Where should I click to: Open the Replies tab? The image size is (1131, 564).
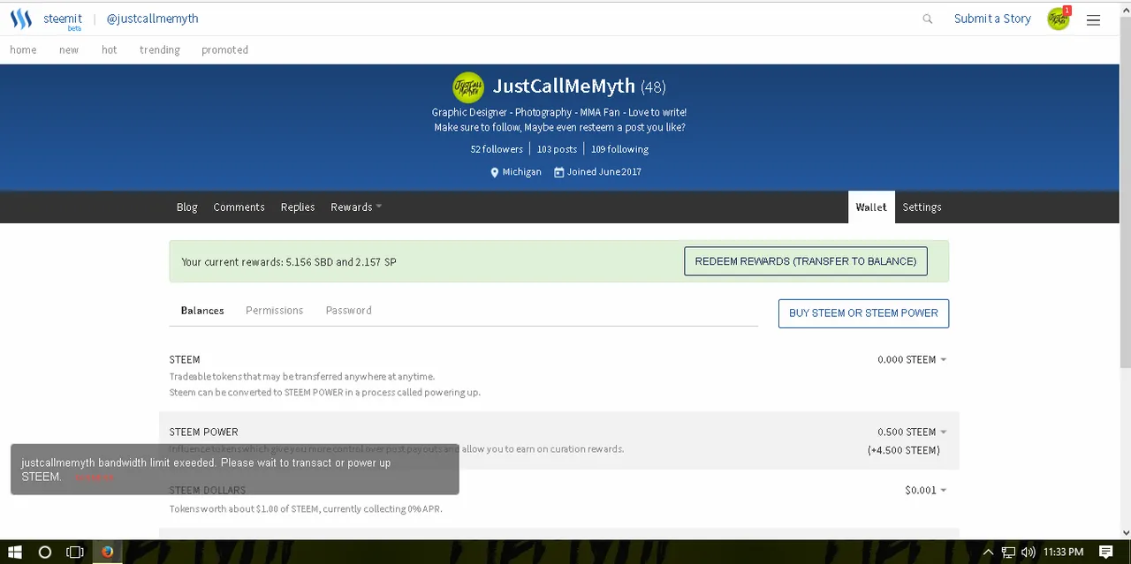click(298, 207)
